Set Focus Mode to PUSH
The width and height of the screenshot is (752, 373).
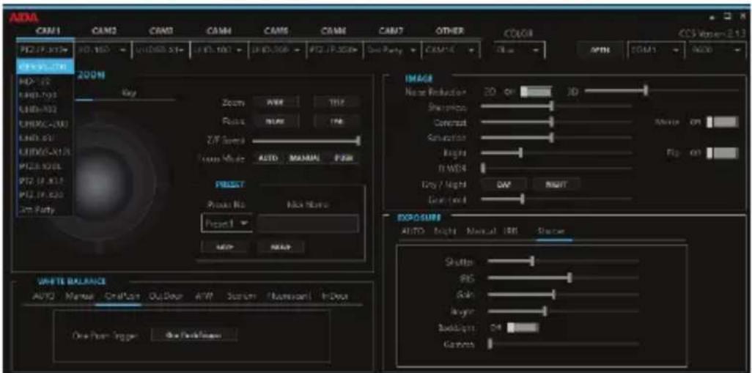[x=344, y=159]
